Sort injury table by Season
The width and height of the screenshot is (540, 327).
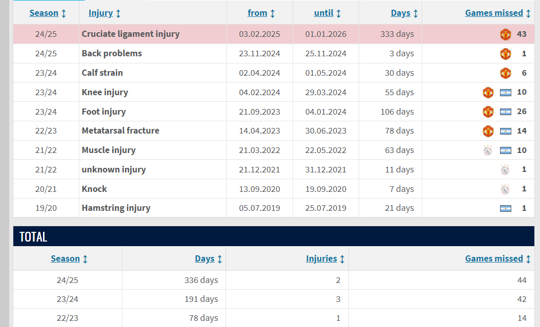[x=48, y=13]
